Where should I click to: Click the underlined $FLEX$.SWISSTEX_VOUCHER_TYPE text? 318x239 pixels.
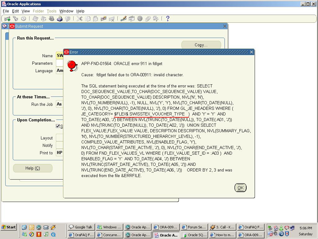point(149,114)
